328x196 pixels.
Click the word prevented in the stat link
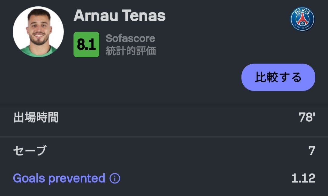point(77,179)
